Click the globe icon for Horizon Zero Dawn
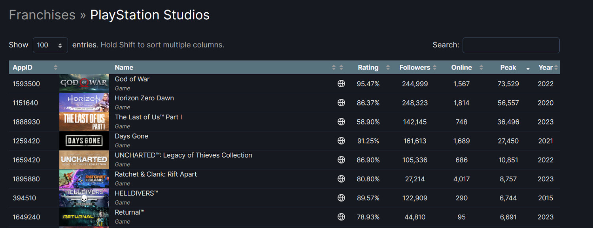This screenshot has height=228, width=593. click(x=341, y=103)
